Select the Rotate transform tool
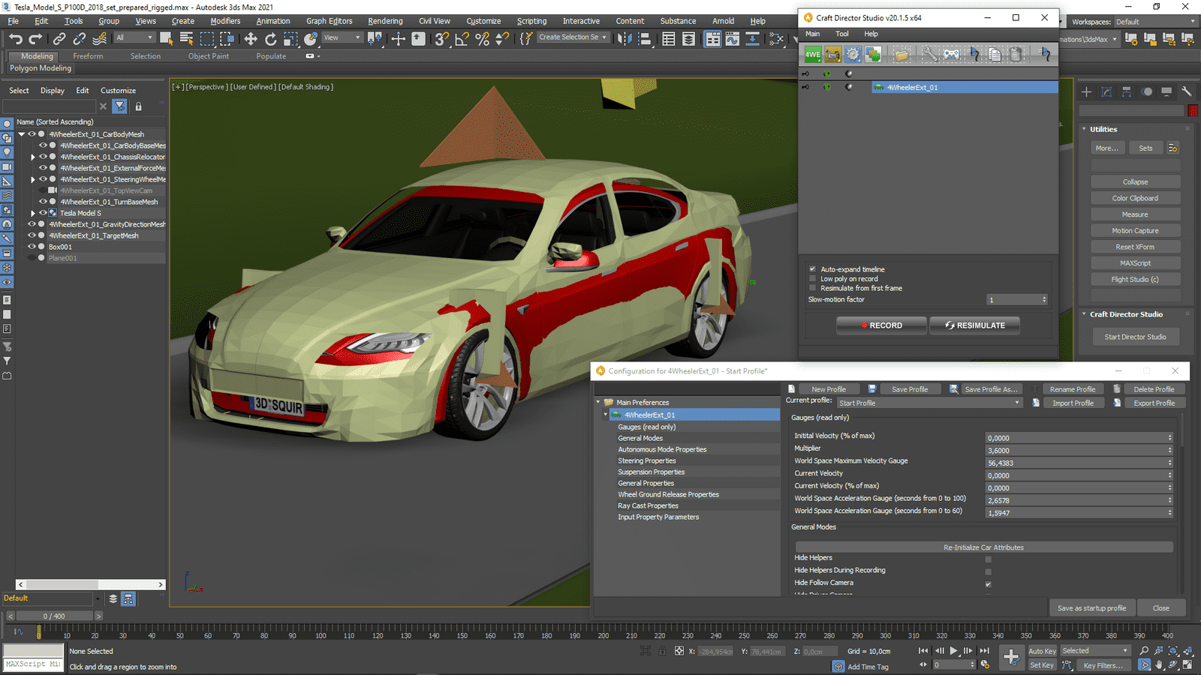 [x=271, y=39]
